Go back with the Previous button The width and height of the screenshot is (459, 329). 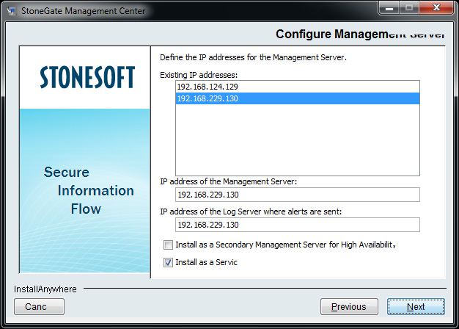coord(348,306)
